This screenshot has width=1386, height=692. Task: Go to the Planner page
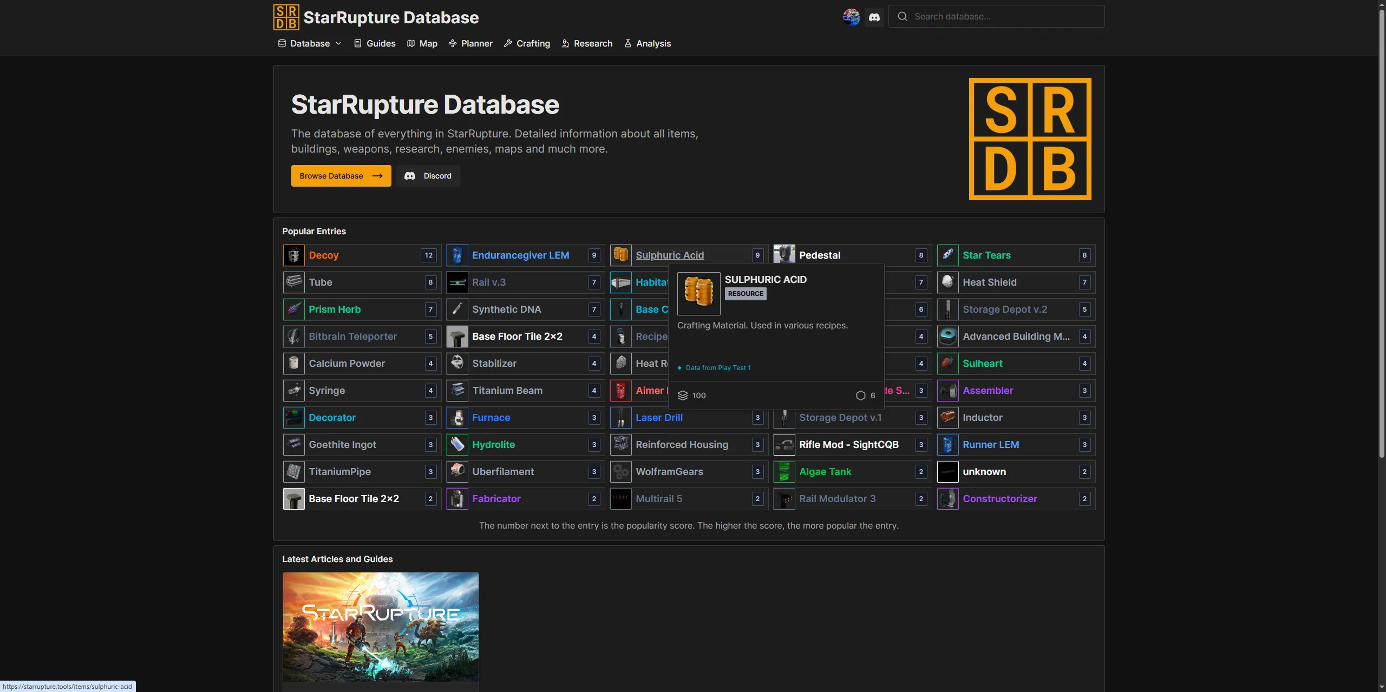[x=470, y=43]
